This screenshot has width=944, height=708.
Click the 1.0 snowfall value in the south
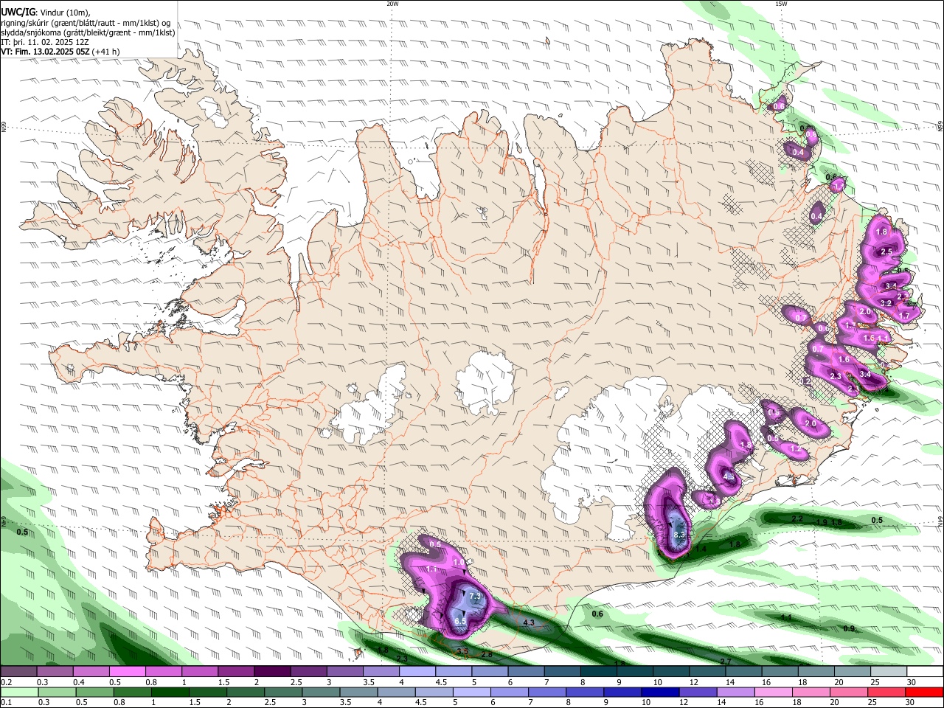tap(459, 562)
